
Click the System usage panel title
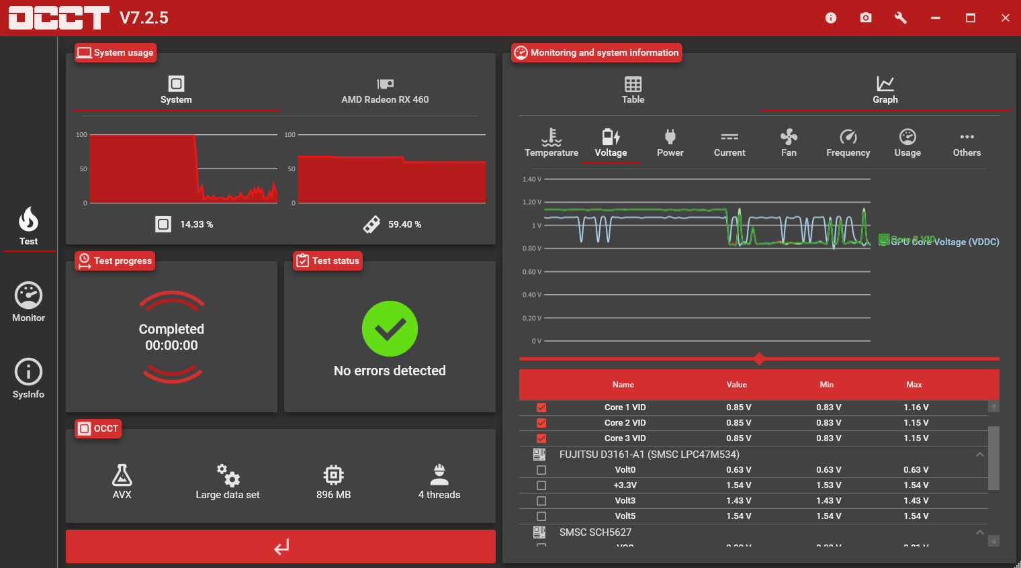point(116,52)
